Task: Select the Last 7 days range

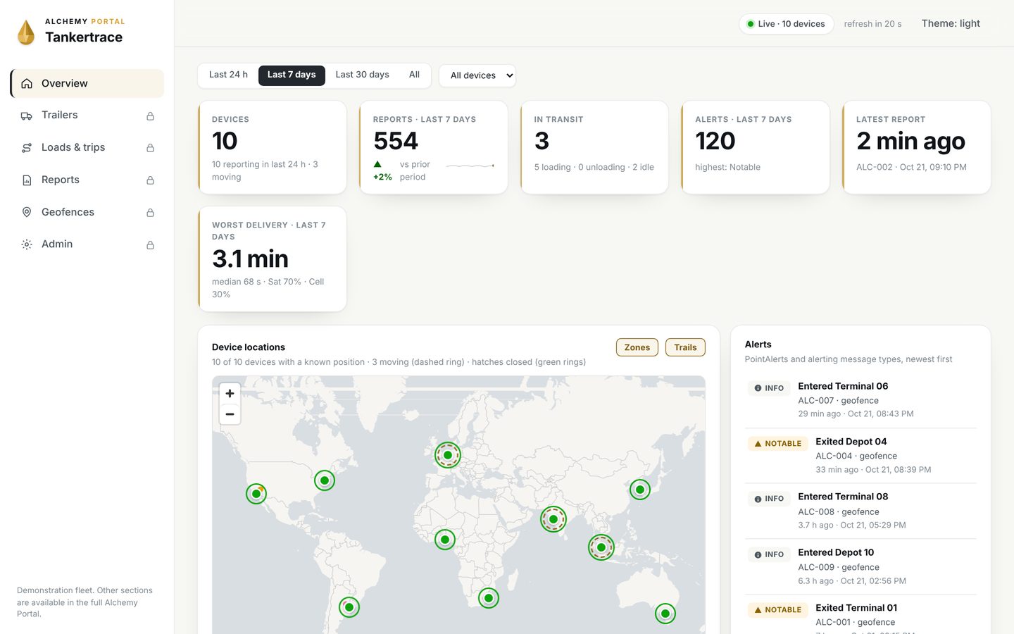Action: (292, 75)
